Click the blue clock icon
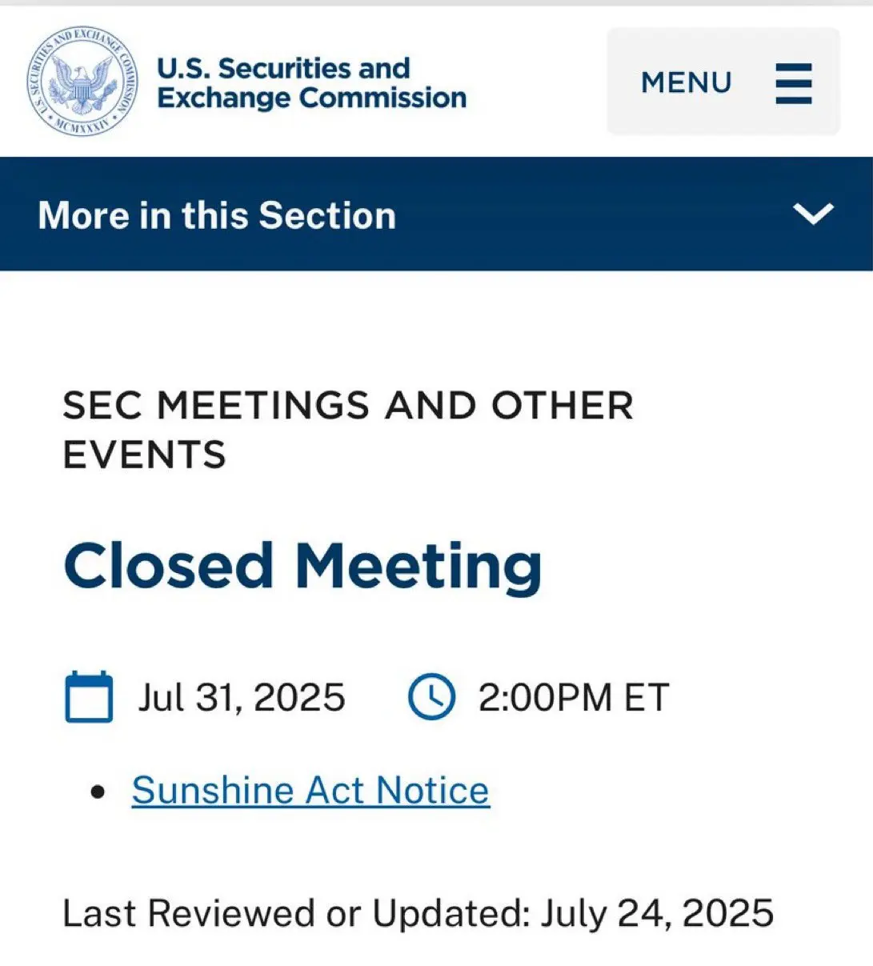The width and height of the screenshot is (873, 966). click(431, 697)
